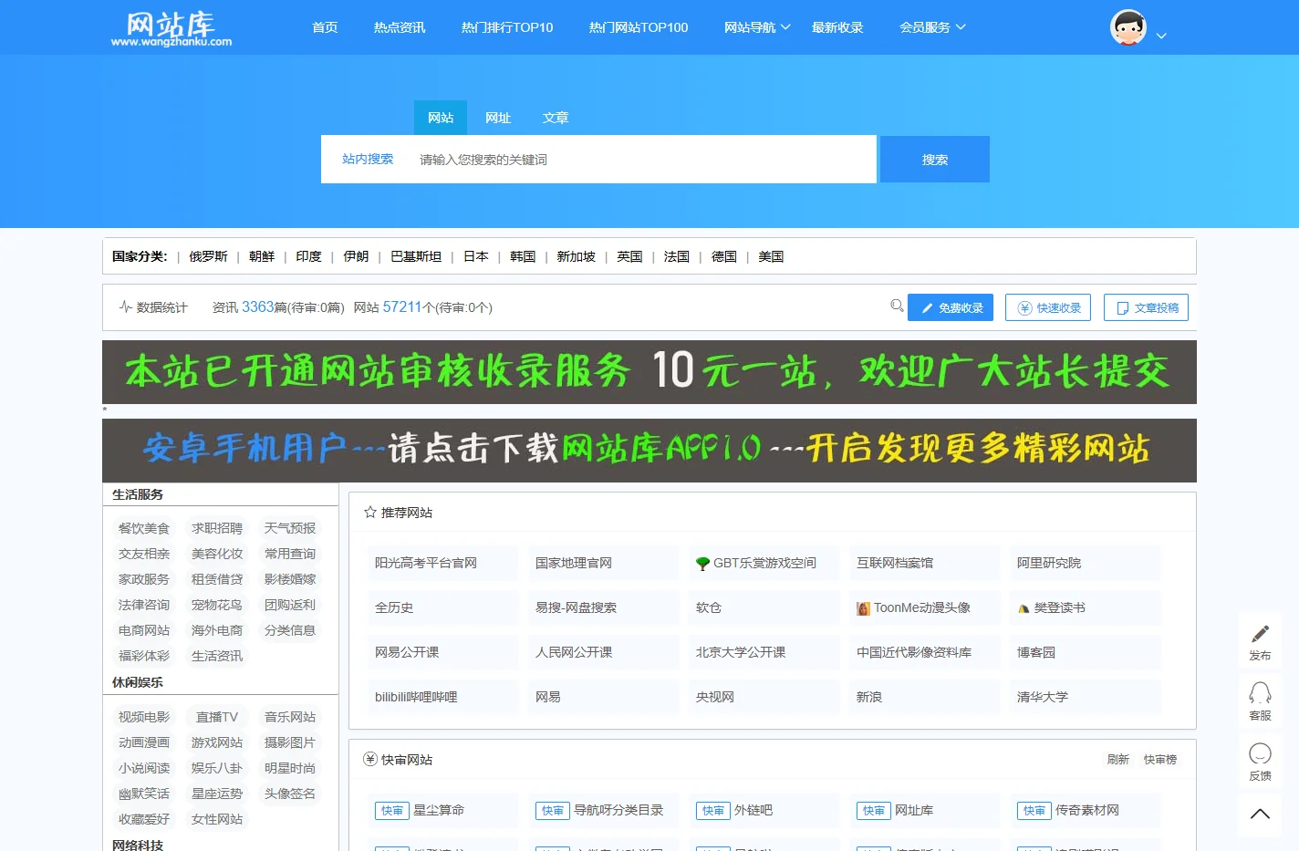Open GBT乐赏游戏空间 recommended site
The width and height of the screenshot is (1299, 851).
(x=764, y=563)
